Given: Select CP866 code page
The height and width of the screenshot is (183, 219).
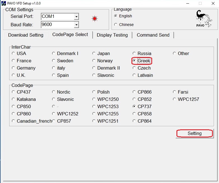Looking at the screenshot, I should 142,92.
